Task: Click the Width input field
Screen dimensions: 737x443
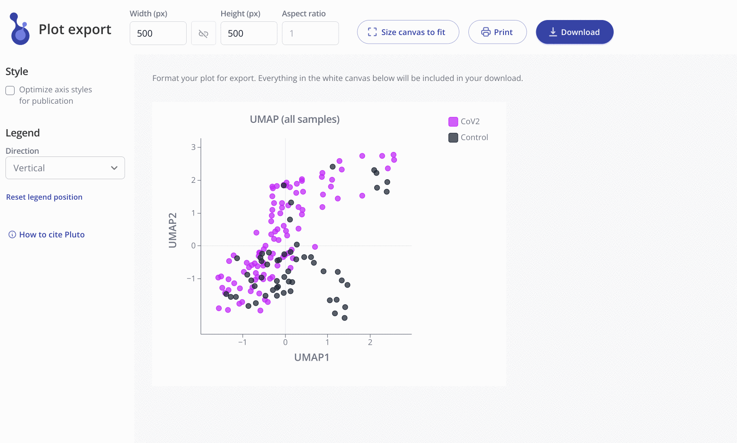Action: (x=158, y=33)
